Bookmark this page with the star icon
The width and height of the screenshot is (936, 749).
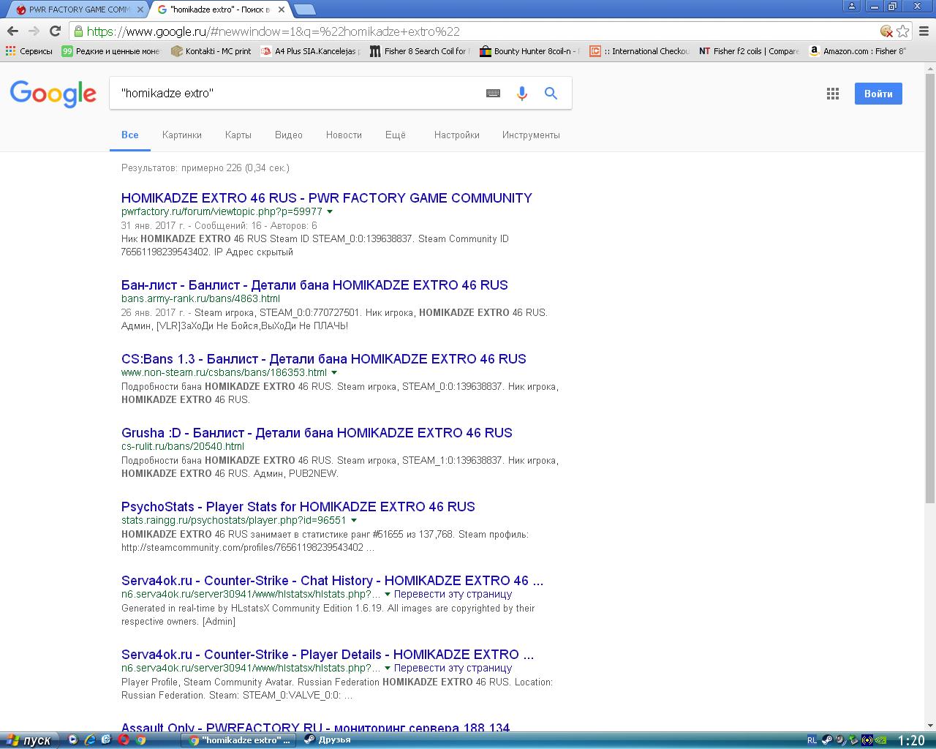point(903,31)
